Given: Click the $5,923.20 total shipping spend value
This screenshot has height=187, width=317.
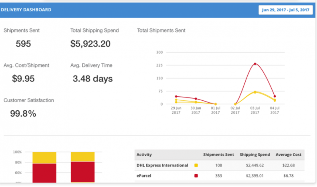Looking at the screenshot, I should [90, 44].
